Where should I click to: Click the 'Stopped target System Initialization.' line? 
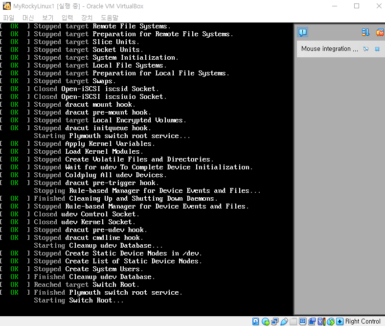[106, 57]
